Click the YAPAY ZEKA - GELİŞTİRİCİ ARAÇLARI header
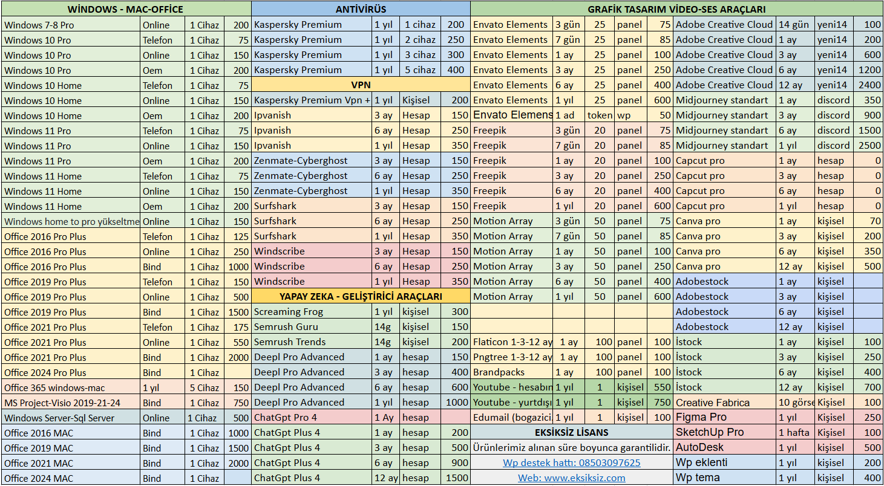This screenshot has height=486, width=884. 361,297
